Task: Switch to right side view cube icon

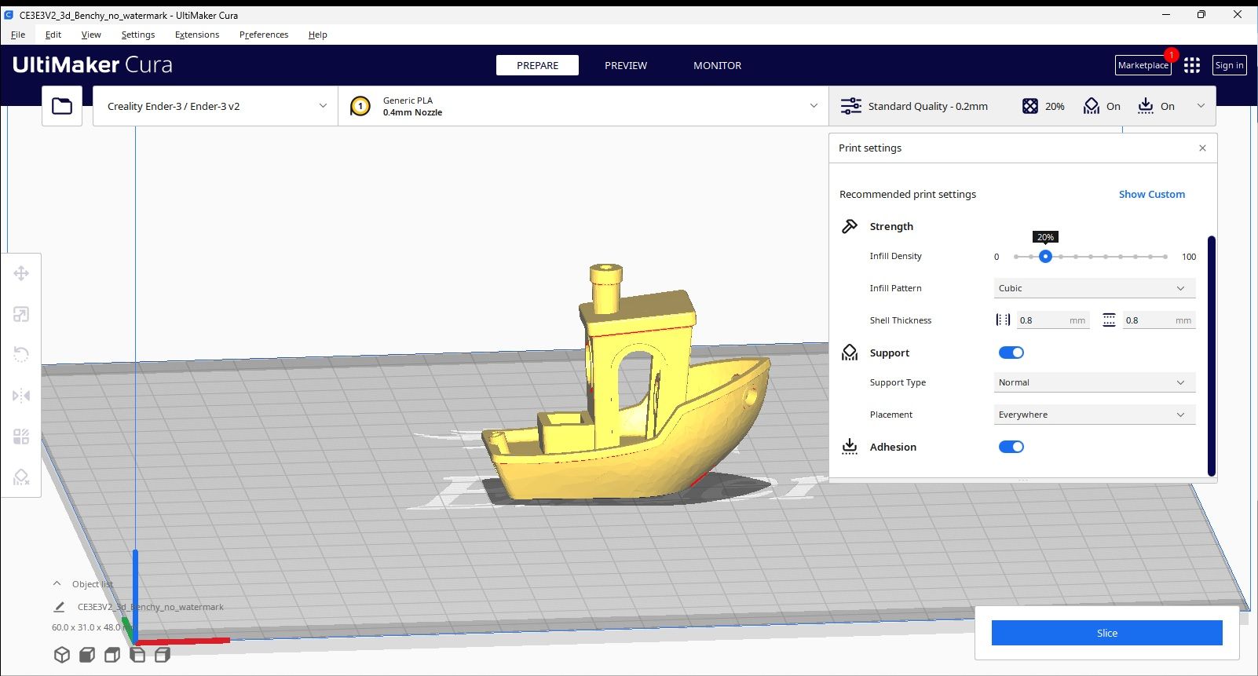Action: click(163, 655)
